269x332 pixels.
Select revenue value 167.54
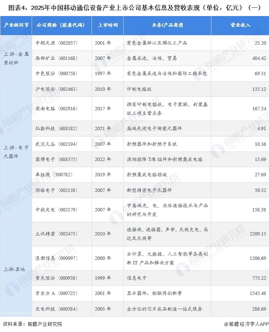tap(259, 109)
